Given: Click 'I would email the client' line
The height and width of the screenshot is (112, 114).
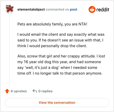Looking at the screenshot, I should 61,34.
